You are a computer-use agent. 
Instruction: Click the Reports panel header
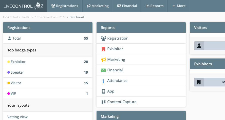[141, 27]
